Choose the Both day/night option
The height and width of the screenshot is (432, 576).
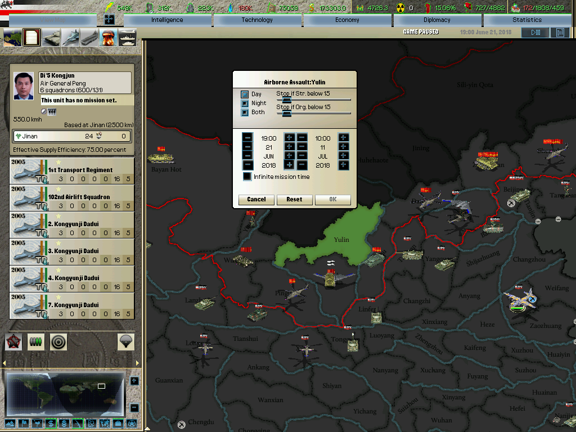[245, 112]
